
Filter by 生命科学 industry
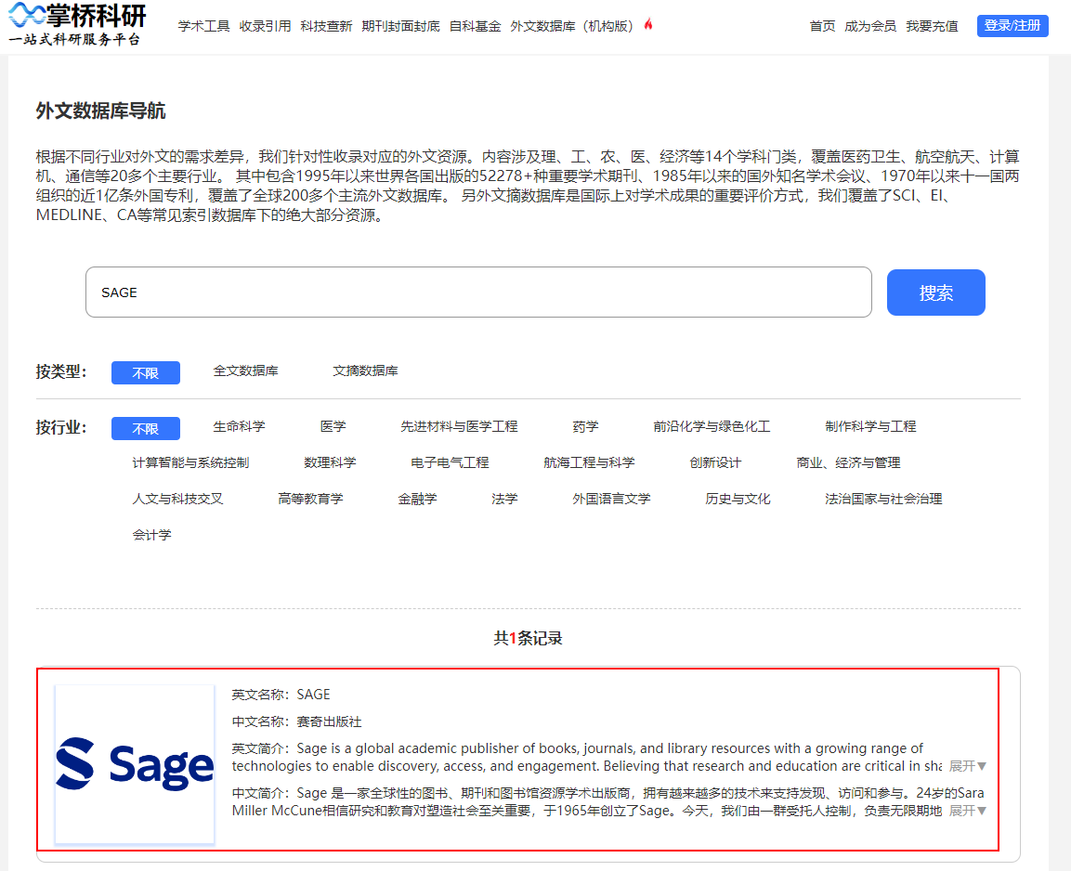click(x=239, y=426)
